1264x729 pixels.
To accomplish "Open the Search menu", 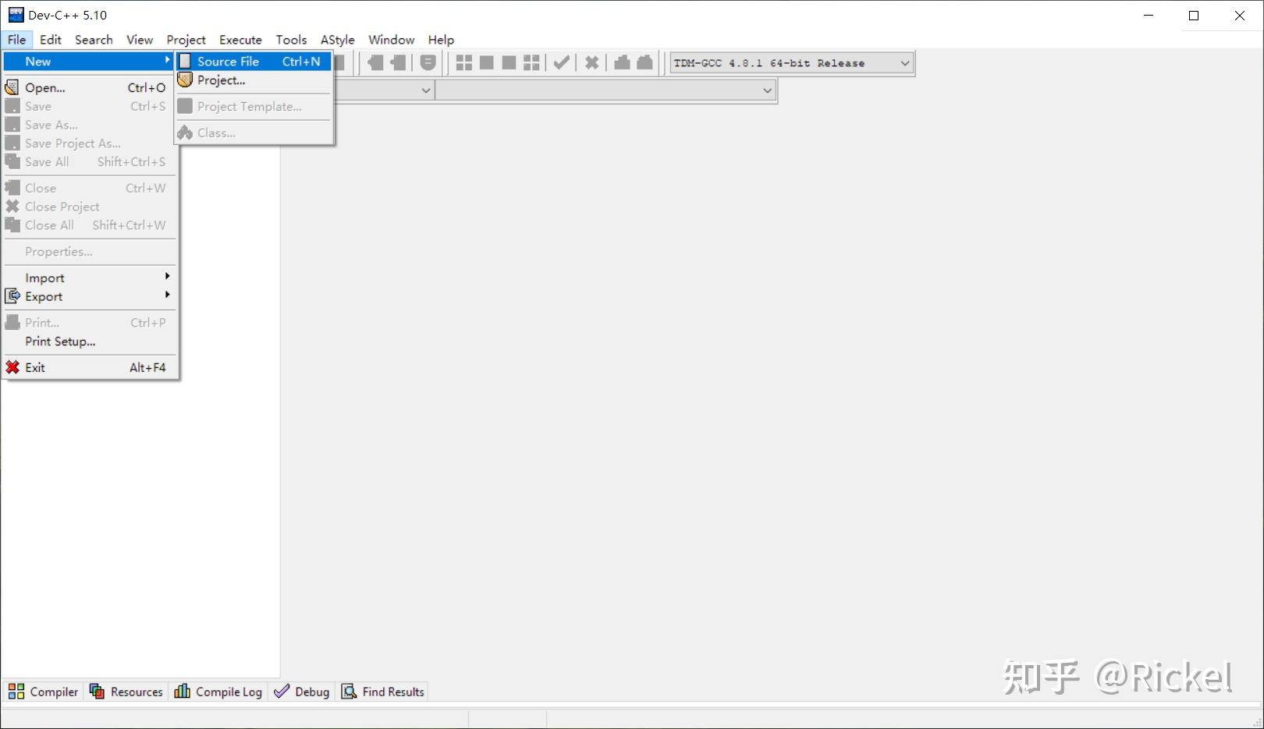I will 94,40.
